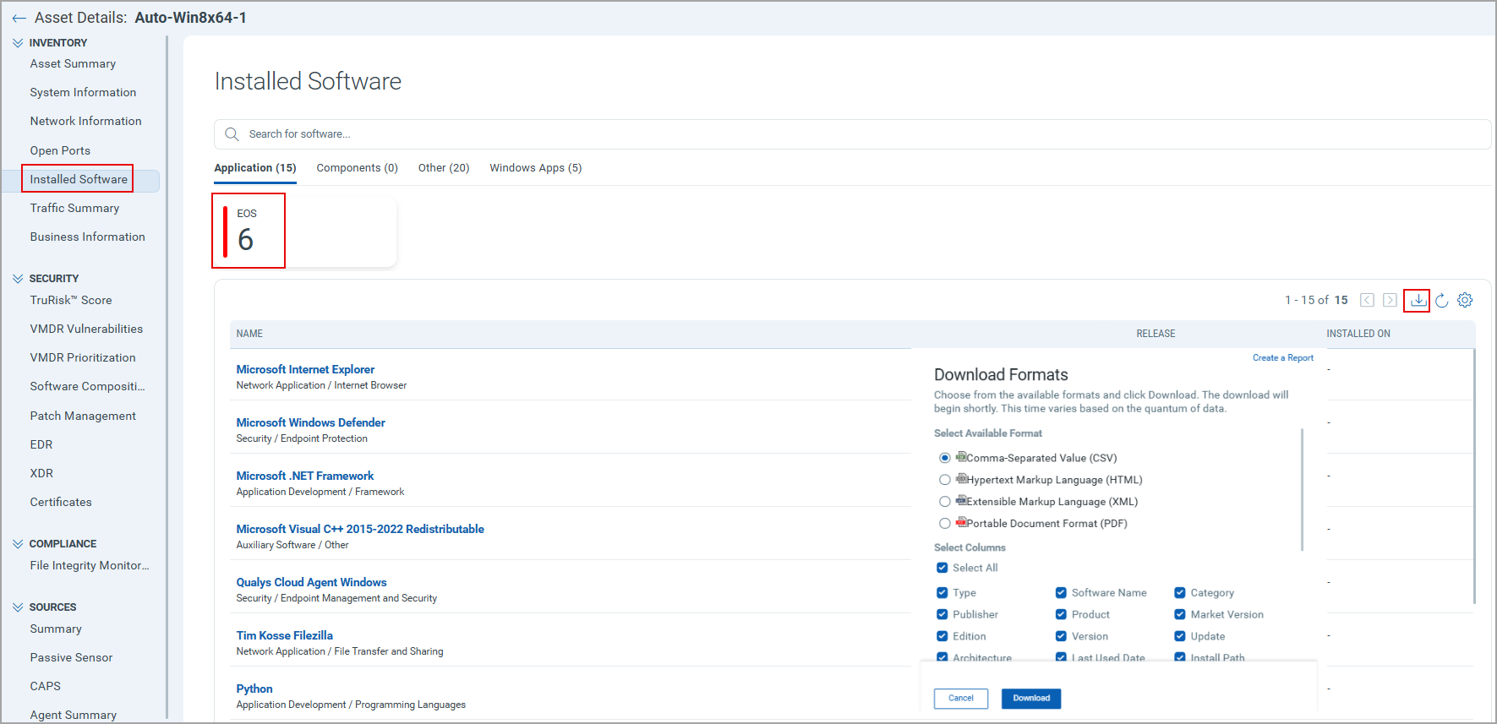Image resolution: width=1497 pixels, height=724 pixels.
Task: Open Microsoft Windows Defender entry
Action: tap(310, 423)
